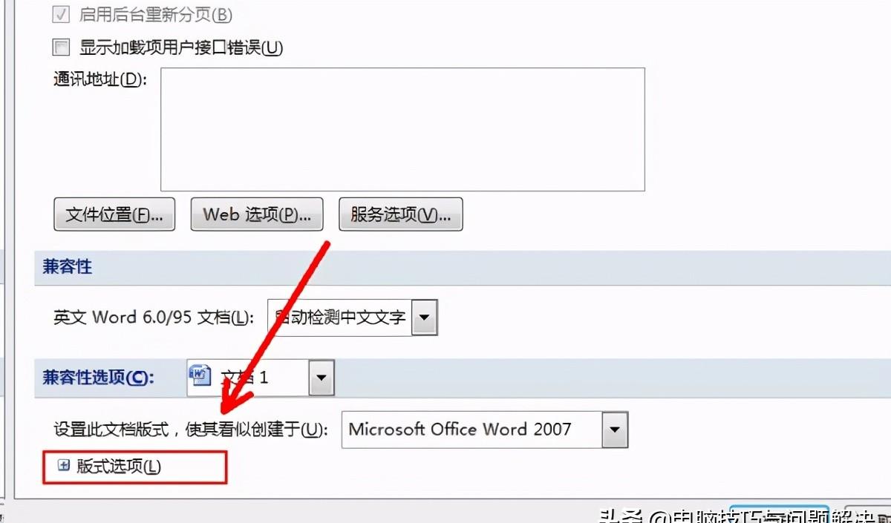Open 服务选项 button
The width and height of the screenshot is (891, 523).
401,214
